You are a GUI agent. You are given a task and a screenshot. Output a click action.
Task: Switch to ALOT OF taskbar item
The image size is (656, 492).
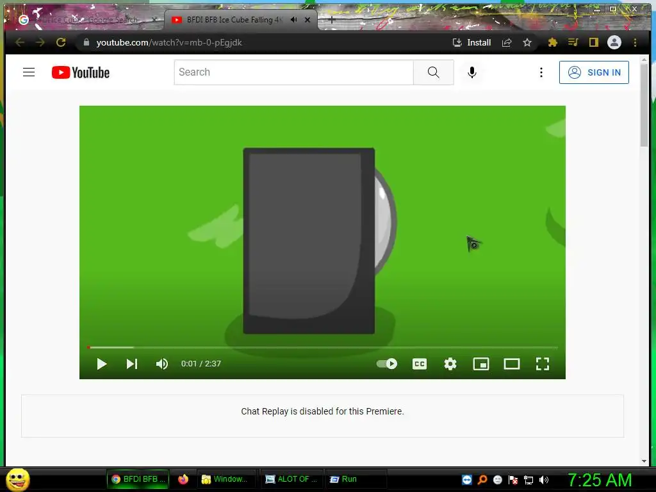click(x=291, y=479)
